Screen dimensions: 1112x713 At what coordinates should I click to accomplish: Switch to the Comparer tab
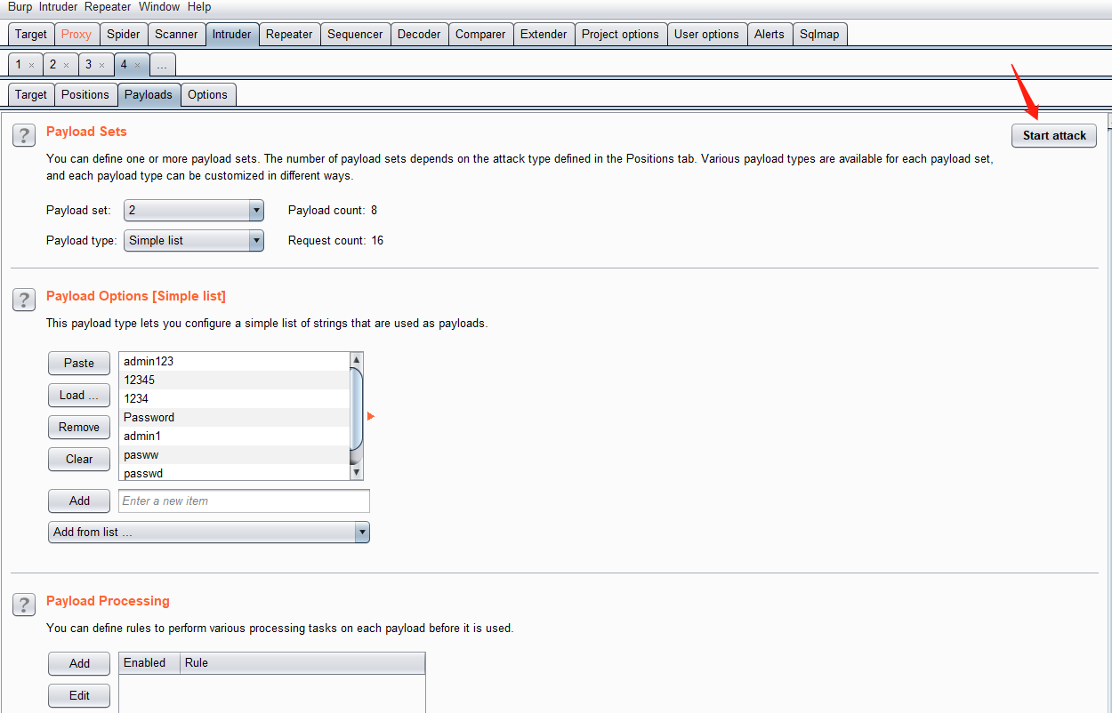(480, 34)
